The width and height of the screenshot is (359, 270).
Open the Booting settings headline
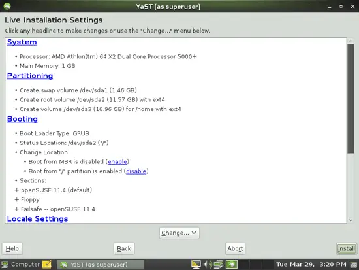click(22, 119)
